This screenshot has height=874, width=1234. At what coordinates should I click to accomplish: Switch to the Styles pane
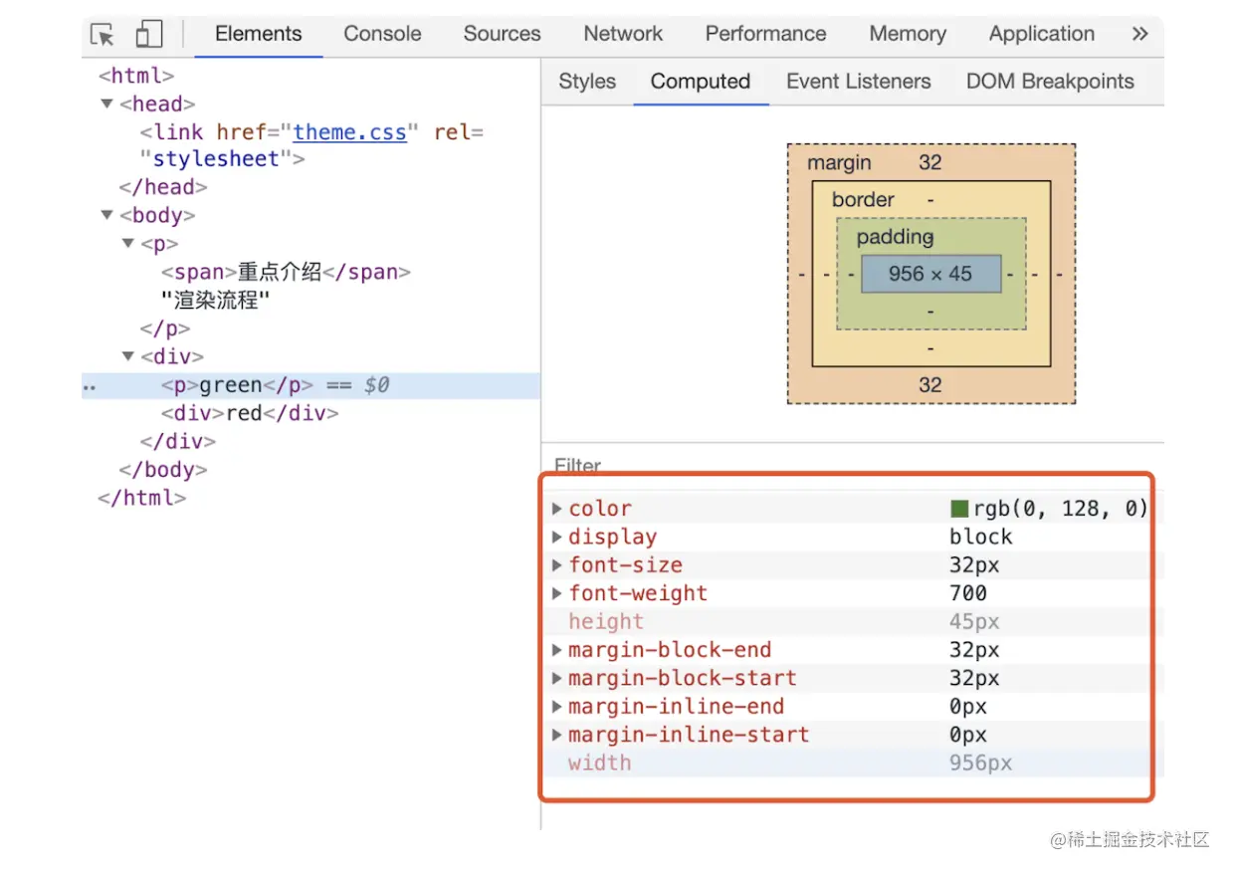(x=587, y=82)
